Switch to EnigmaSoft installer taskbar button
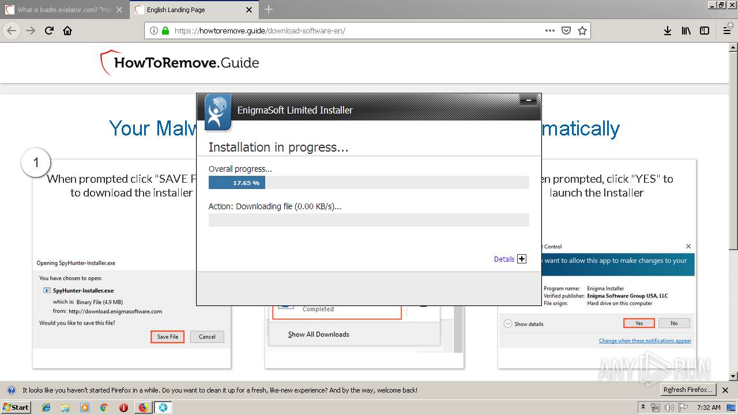This screenshot has height=415, width=738. (163, 407)
